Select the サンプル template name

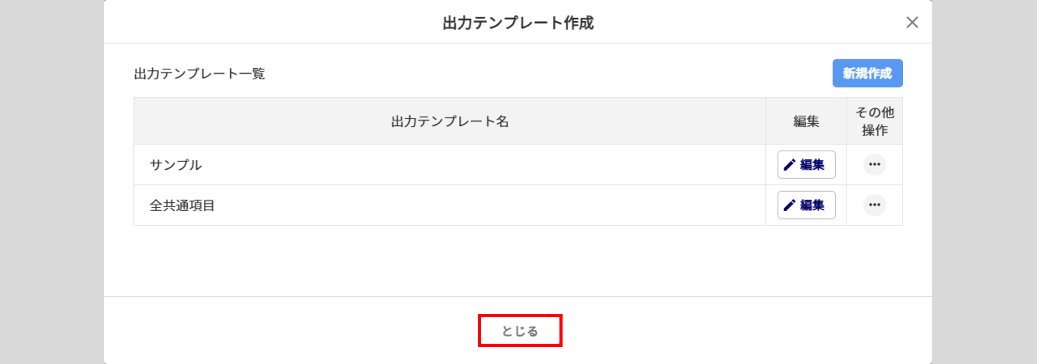(176, 165)
